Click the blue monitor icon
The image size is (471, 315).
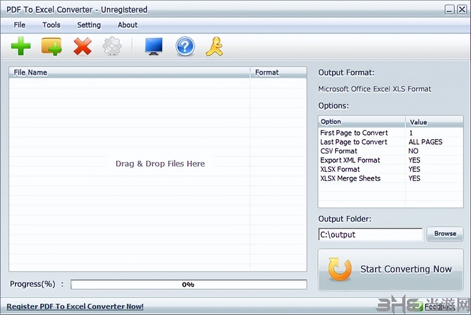(154, 47)
